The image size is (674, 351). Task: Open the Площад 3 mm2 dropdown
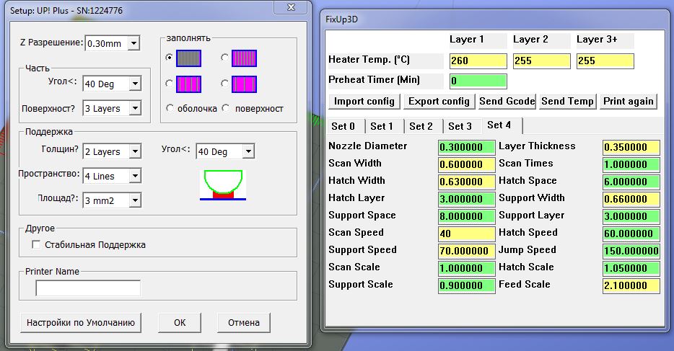tap(135, 200)
